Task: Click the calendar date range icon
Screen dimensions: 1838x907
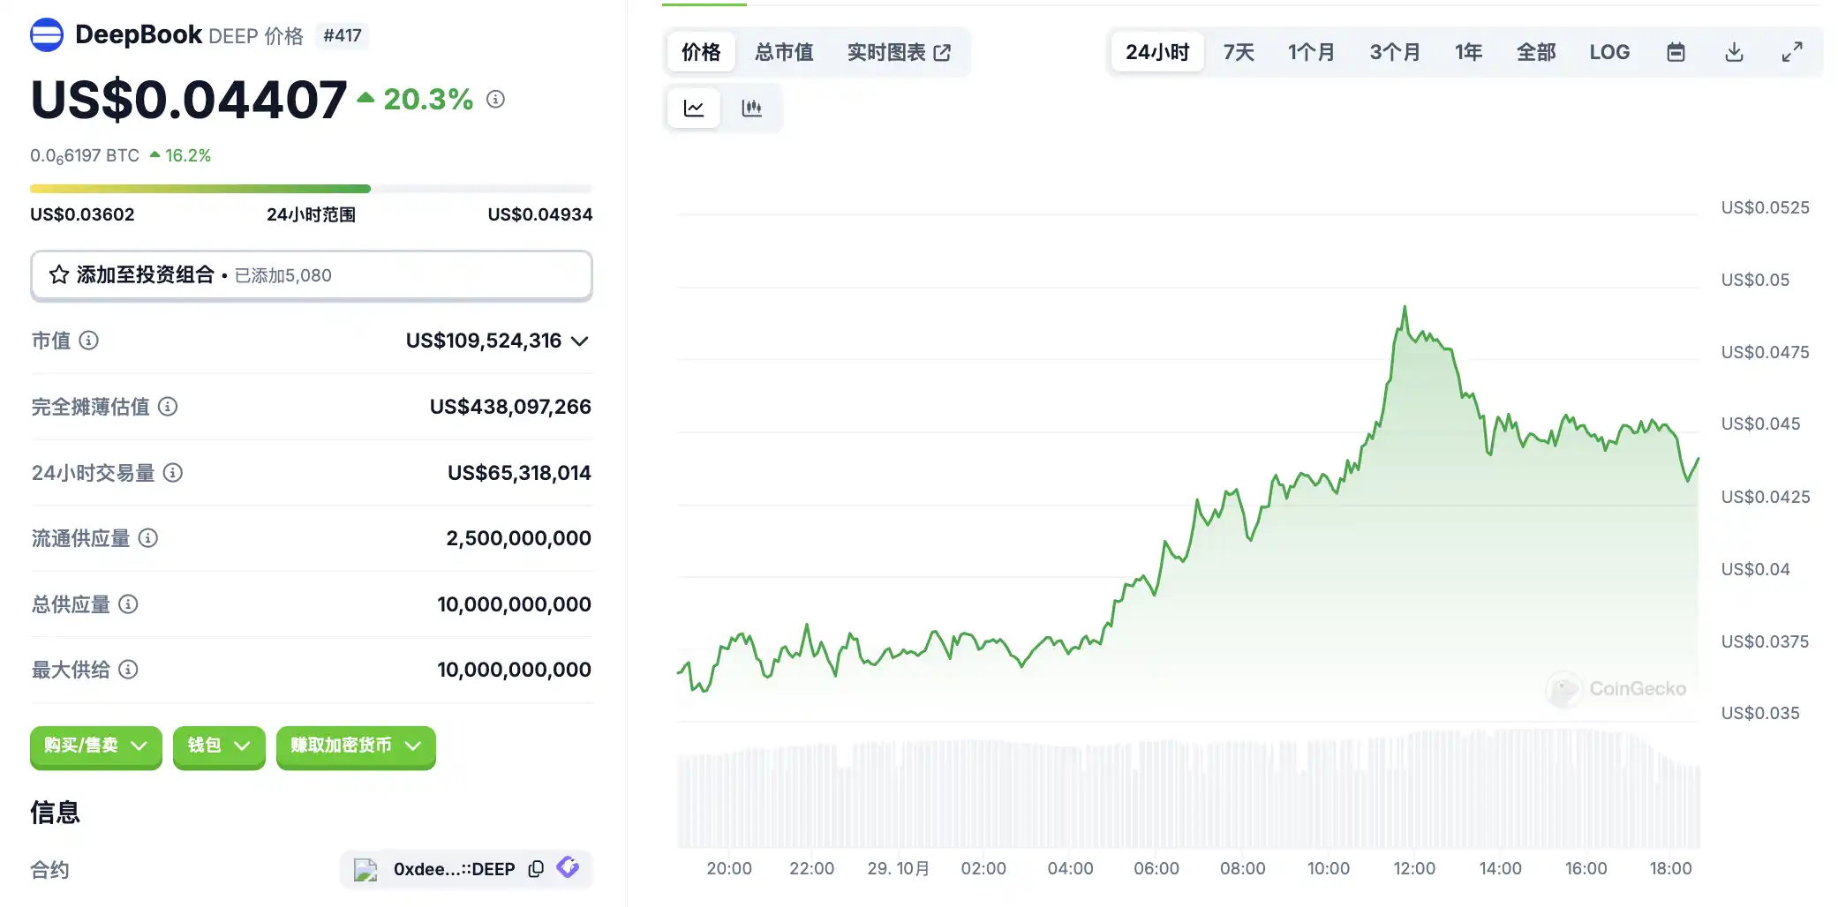Action: 1675,53
